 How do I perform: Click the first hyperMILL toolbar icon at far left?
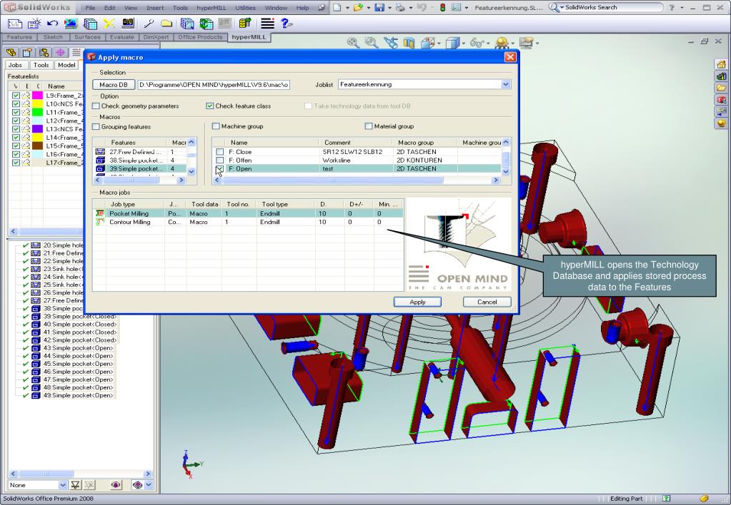coord(15,24)
